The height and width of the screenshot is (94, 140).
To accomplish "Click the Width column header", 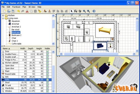I will [x=23, y=48].
